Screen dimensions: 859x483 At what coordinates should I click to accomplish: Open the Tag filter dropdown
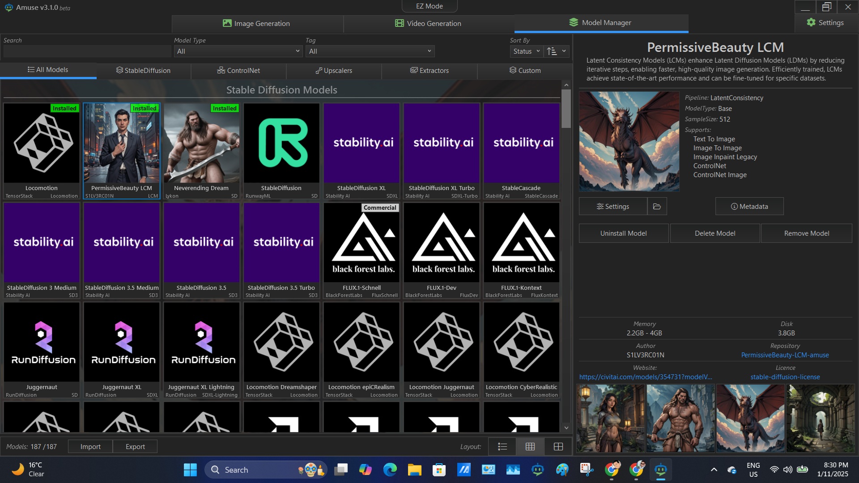[x=370, y=51]
